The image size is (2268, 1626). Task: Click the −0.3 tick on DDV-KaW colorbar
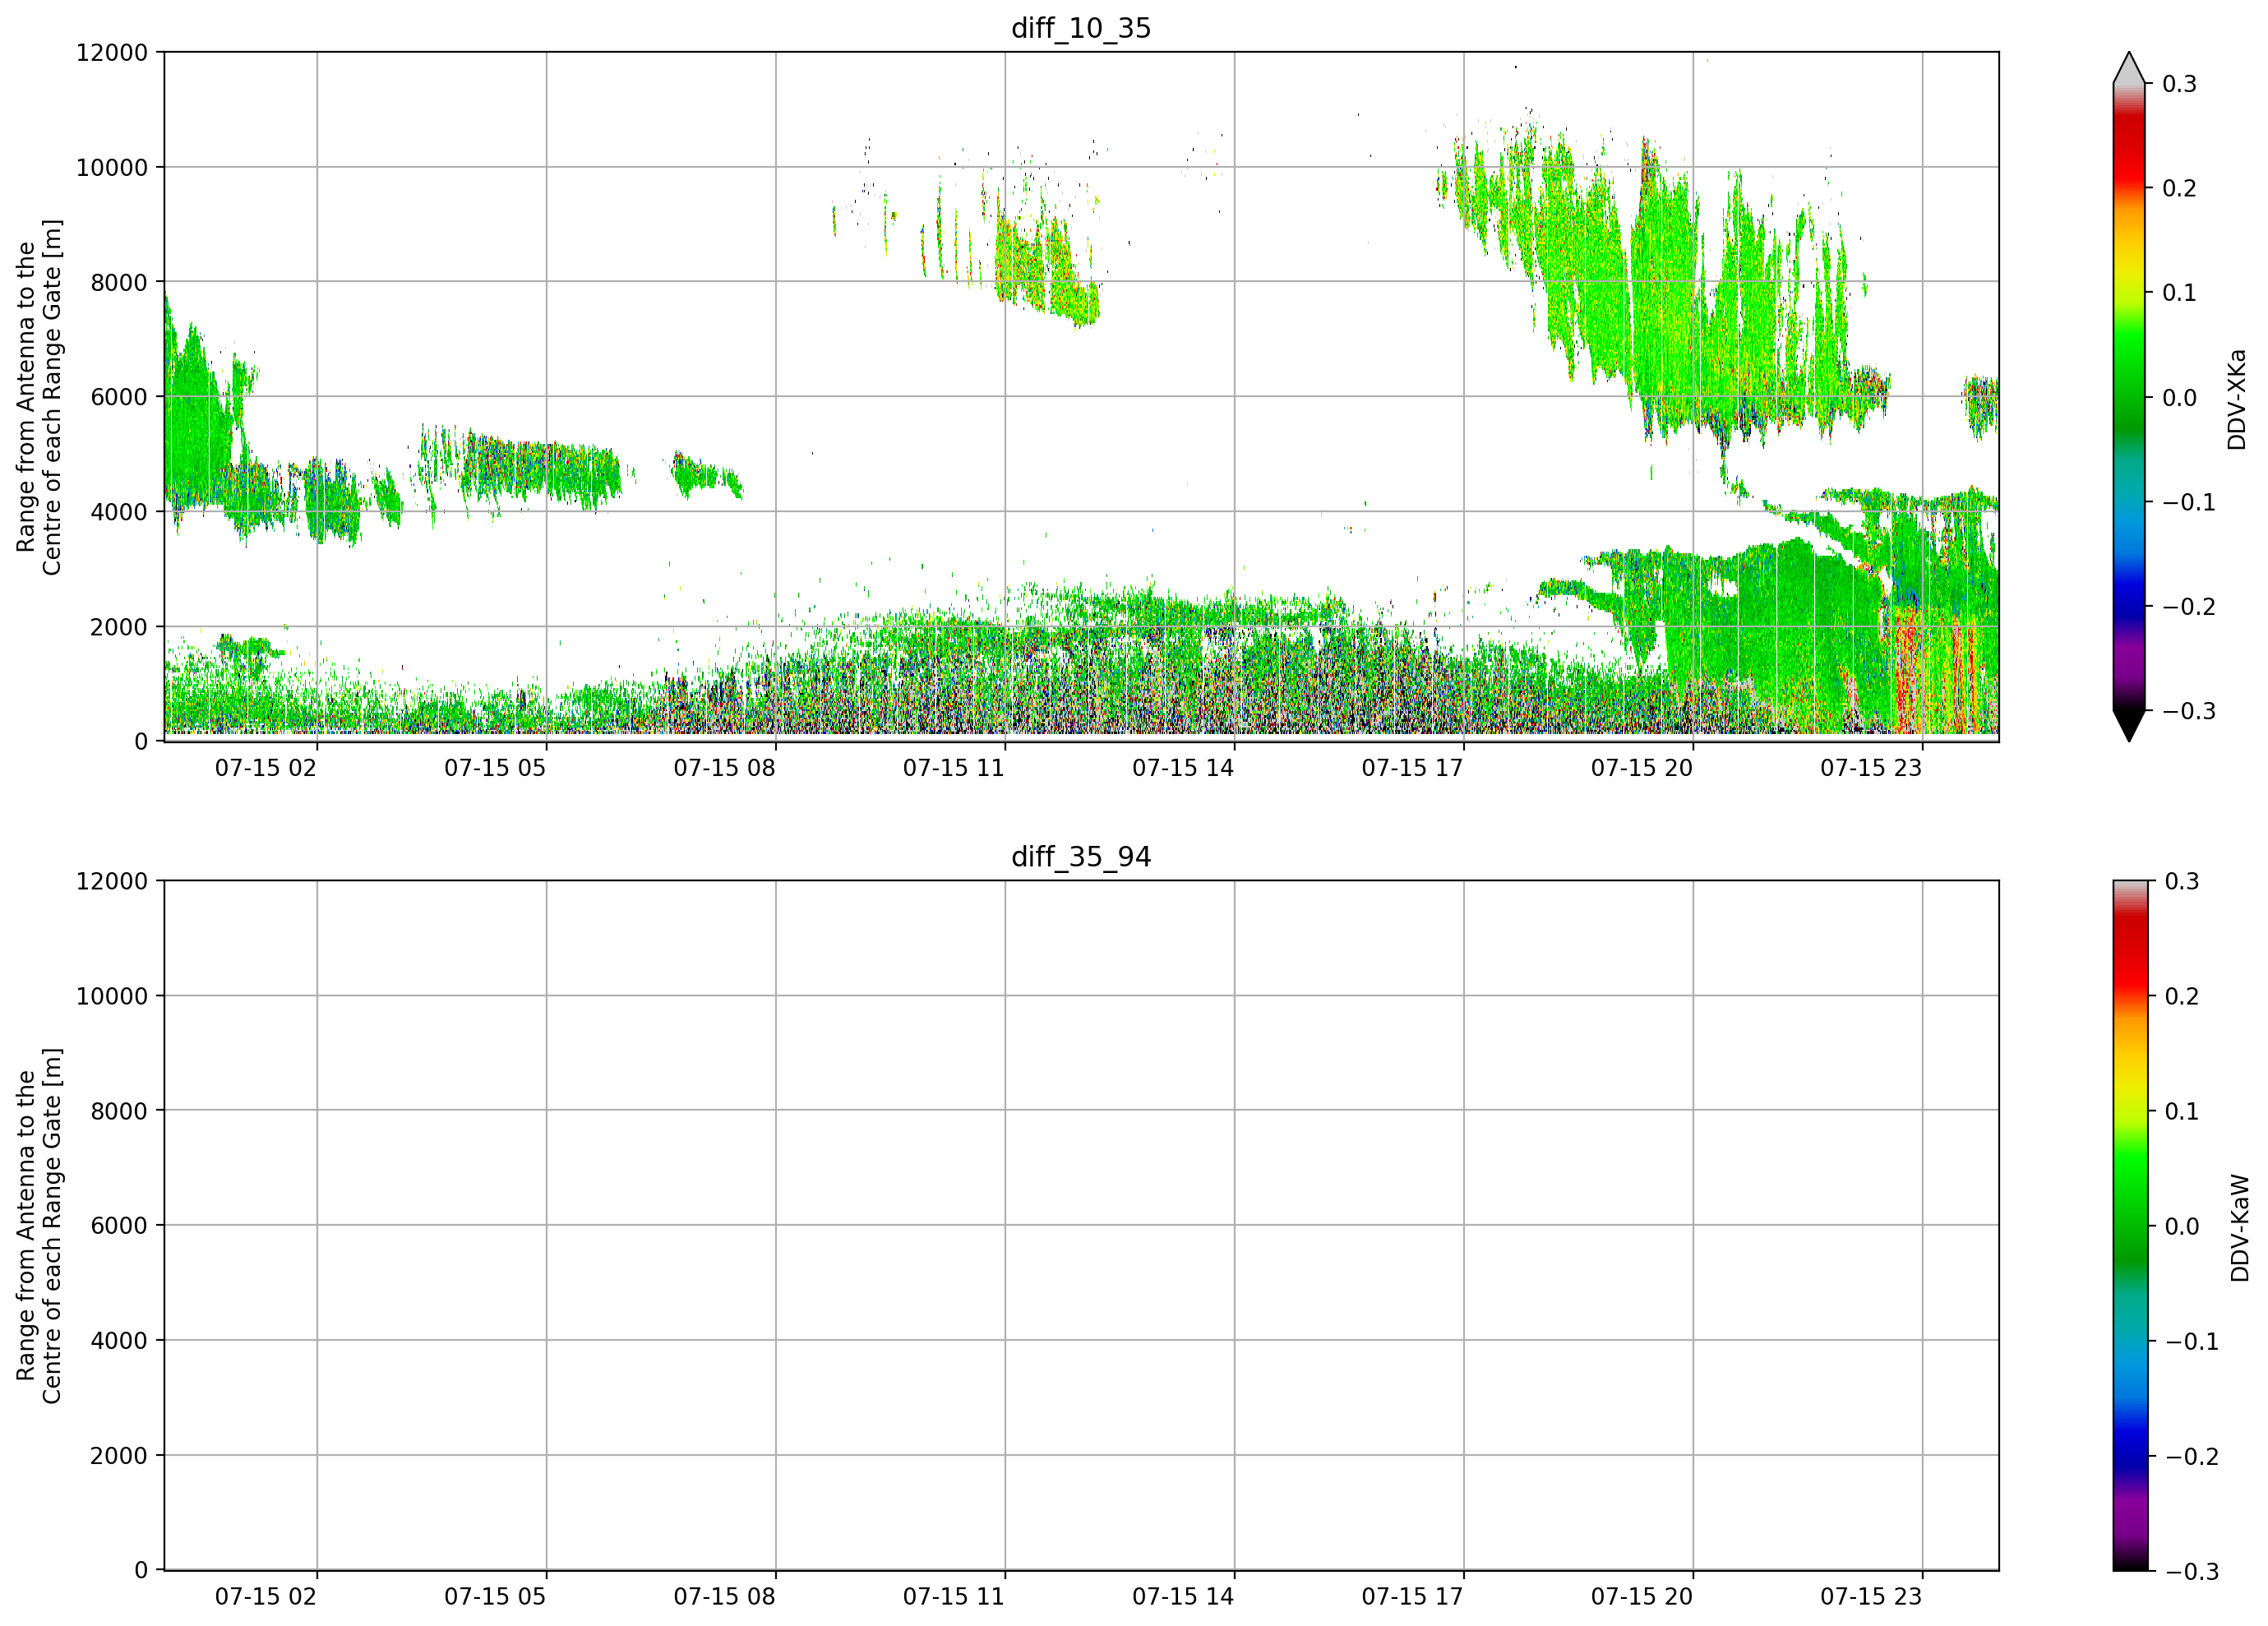[2192, 1571]
